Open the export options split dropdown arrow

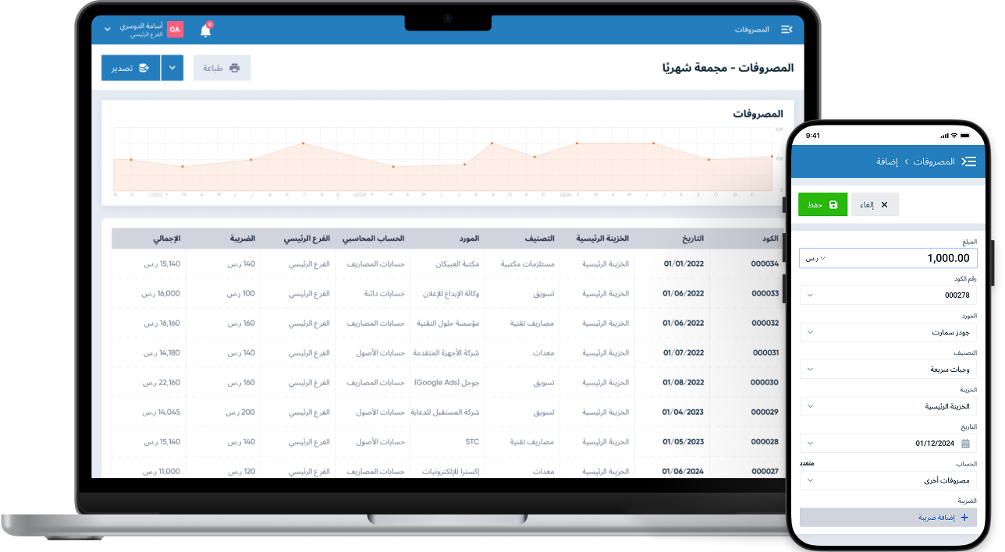point(172,68)
